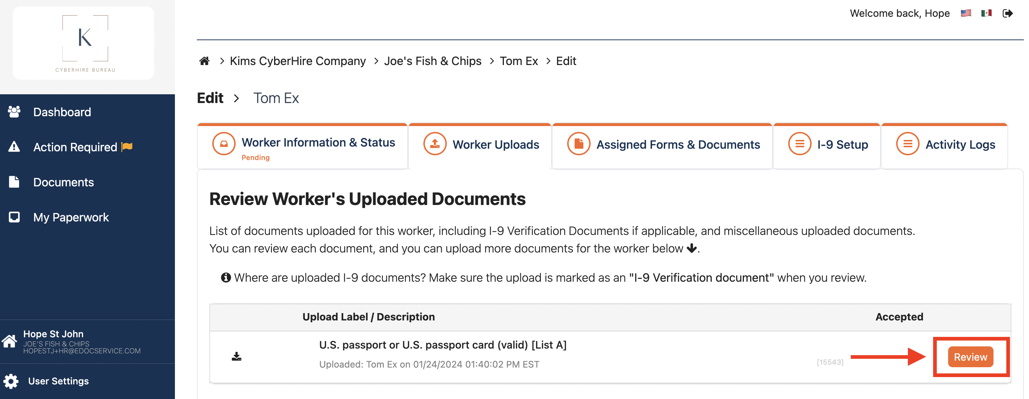
Task: Click the logout icon in header
Action: pos(1008,13)
